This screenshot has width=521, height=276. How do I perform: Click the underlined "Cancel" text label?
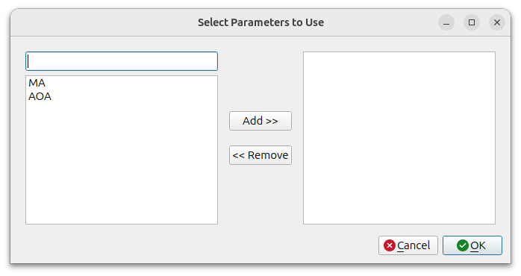click(x=414, y=245)
